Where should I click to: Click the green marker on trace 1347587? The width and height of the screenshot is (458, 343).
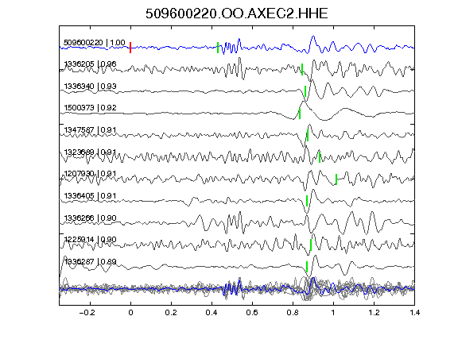(308, 135)
